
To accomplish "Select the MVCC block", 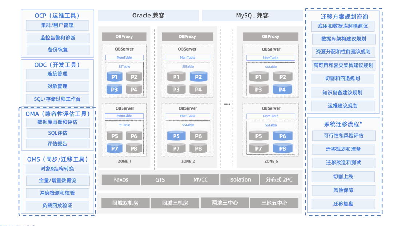I will pos(200,180).
